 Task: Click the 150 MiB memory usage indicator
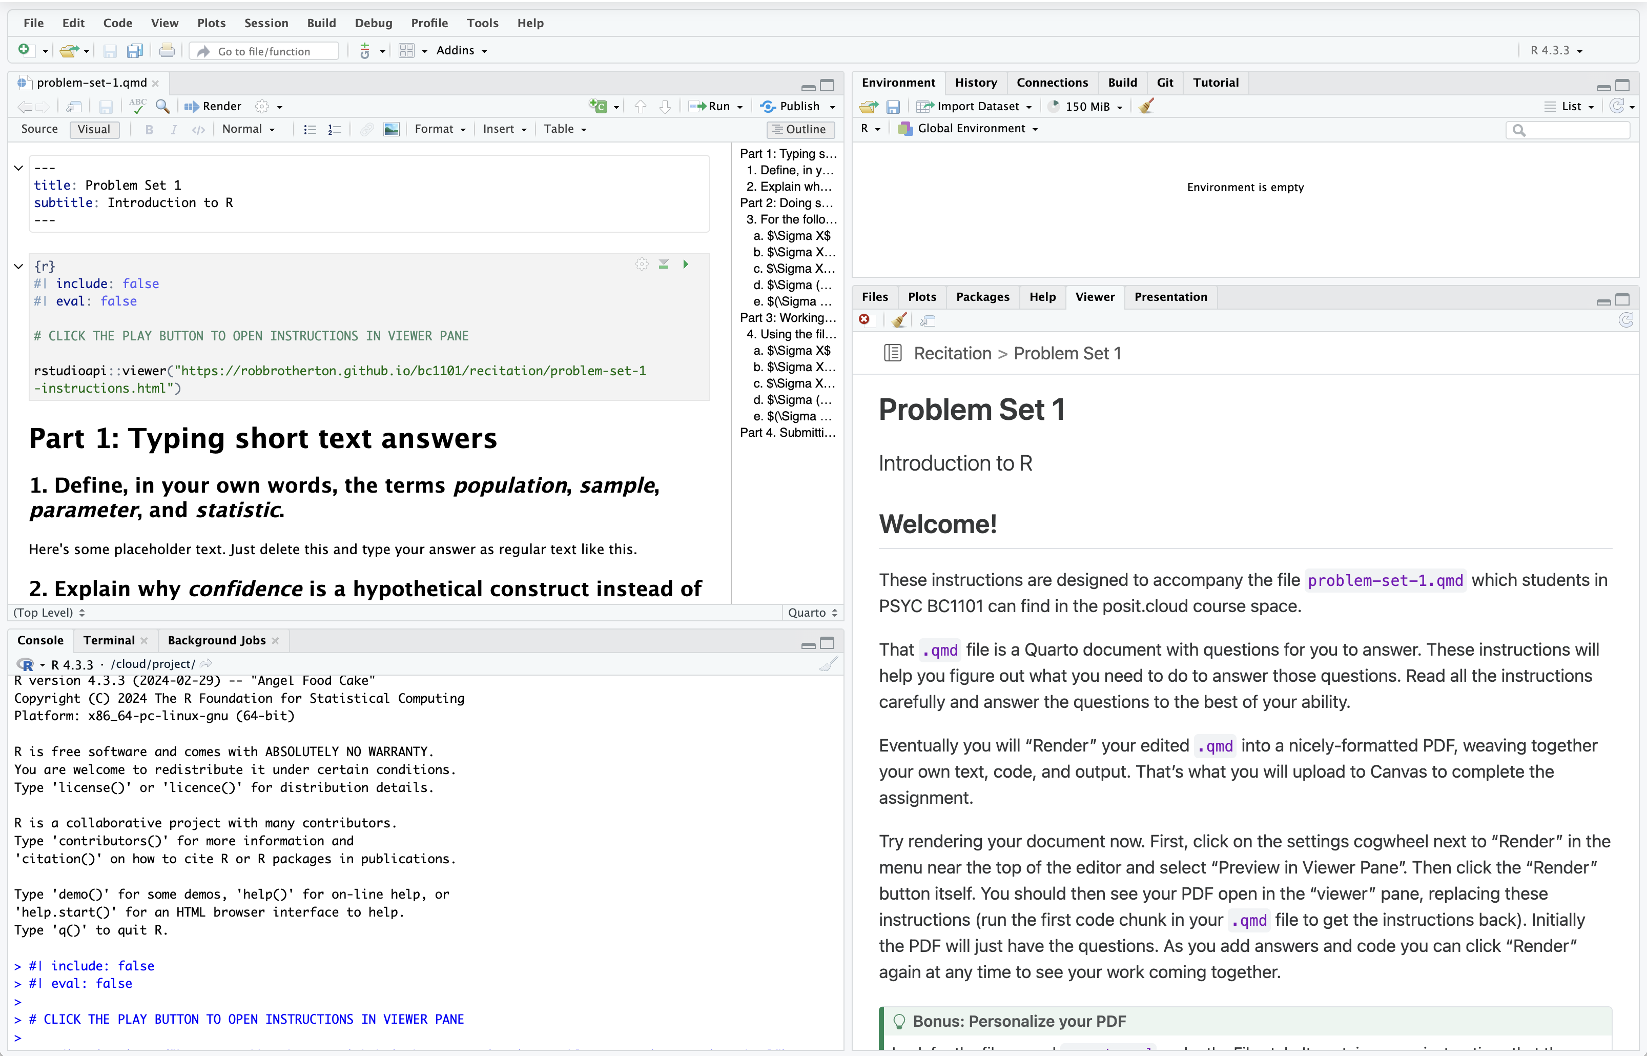click(x=1087, y=106)
